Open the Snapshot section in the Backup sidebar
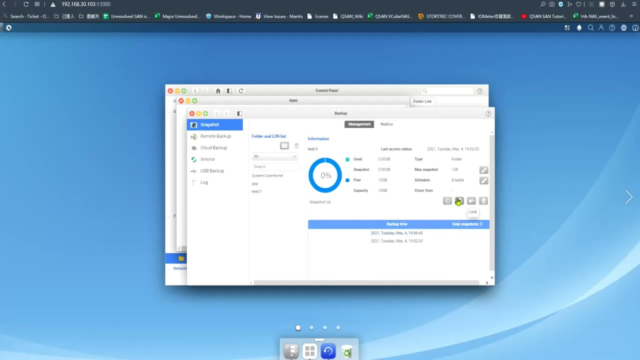Screen dimensions: 640x360 (x=215, y=124)
